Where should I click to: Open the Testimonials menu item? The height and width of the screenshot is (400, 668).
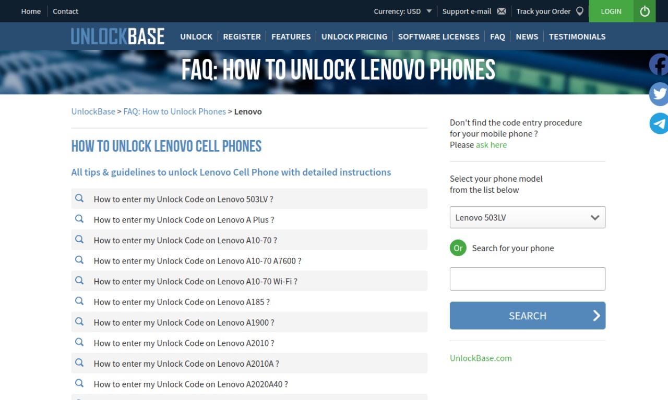coord(577,36)
